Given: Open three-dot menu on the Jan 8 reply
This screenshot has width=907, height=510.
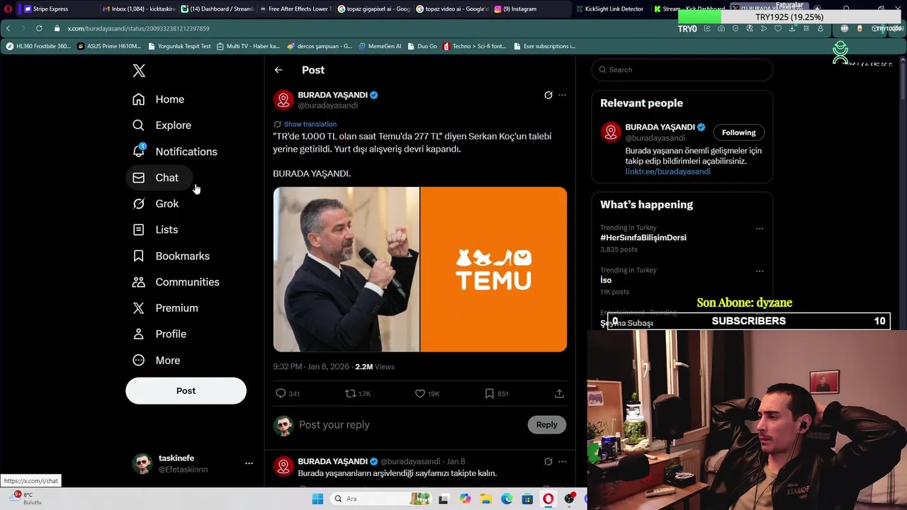Looking at the screenshot, I should 563,462.
